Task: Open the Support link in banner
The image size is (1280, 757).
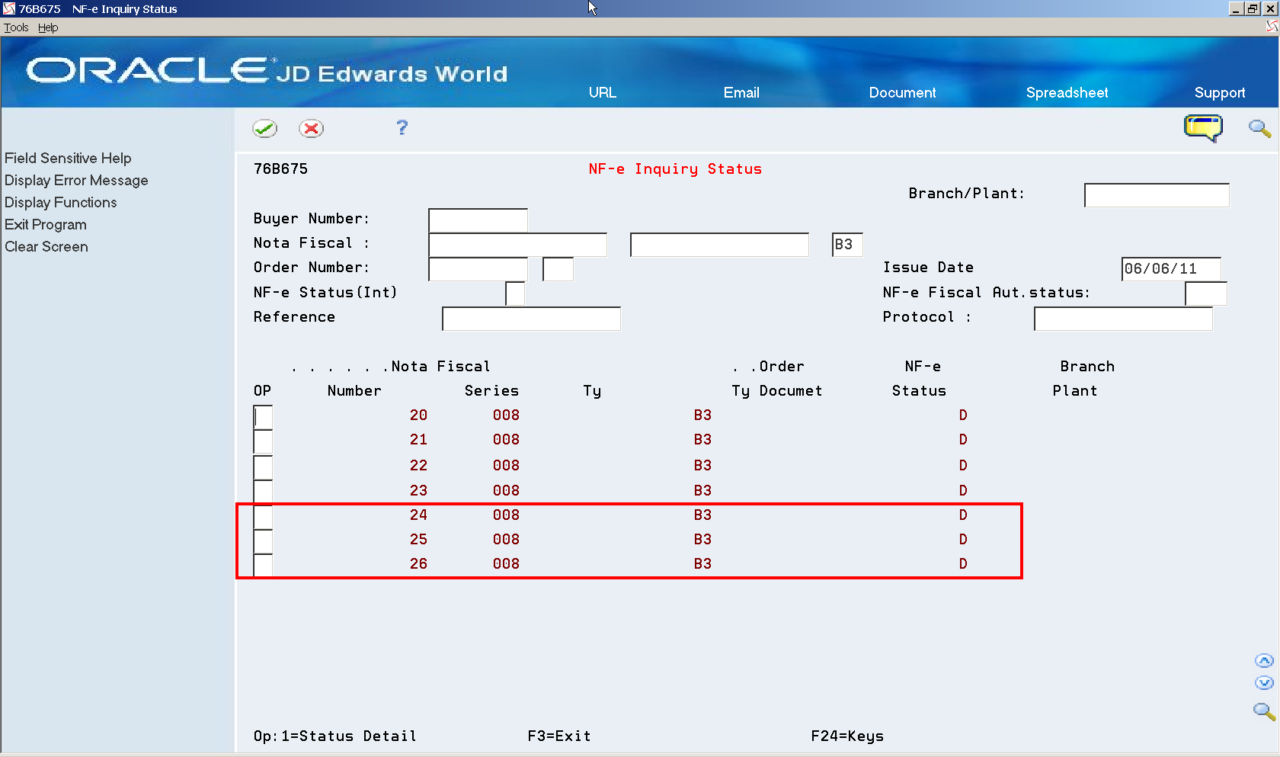Action: pos(1220,92)
